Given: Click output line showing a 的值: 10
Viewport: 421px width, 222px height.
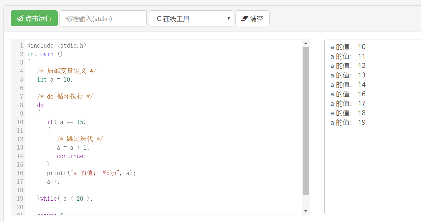Looking at the screenshot, I should click(x=348, y=47).
